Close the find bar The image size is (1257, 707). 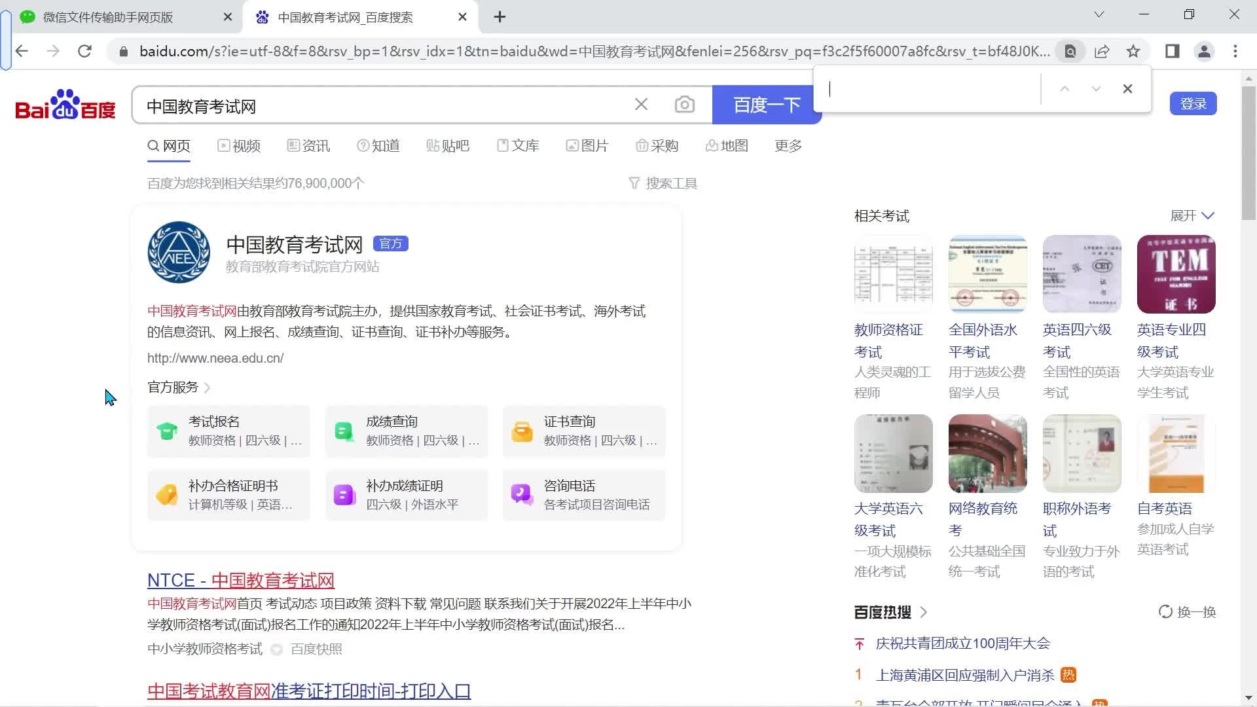[1127, 89]
